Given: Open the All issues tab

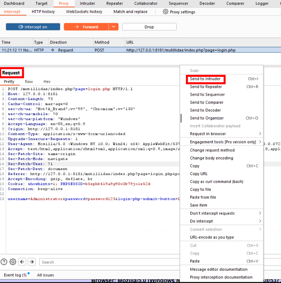Looking at the screenshot, I should pos(45,275).
